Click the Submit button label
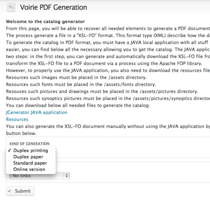 (23, 191)
